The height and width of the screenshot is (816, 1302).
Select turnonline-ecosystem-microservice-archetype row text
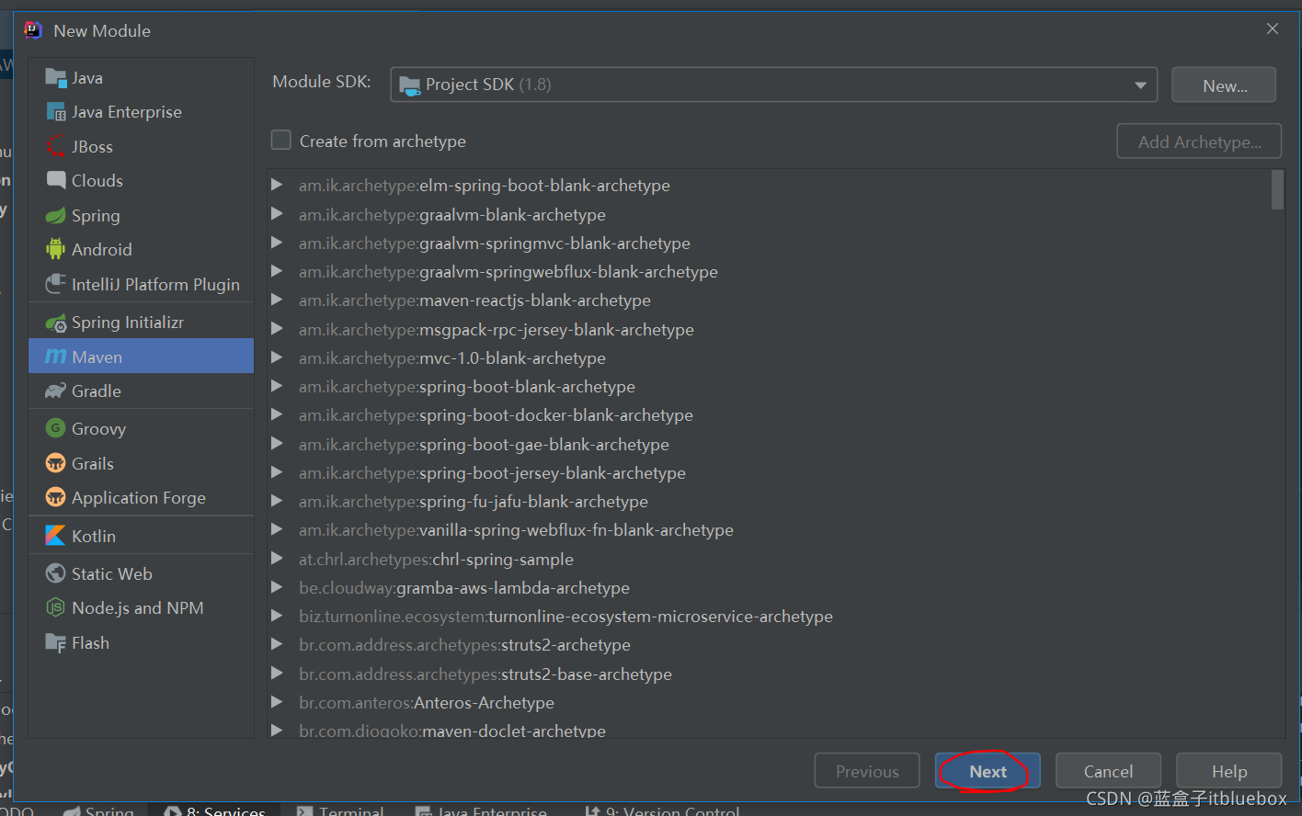point(565,616)
